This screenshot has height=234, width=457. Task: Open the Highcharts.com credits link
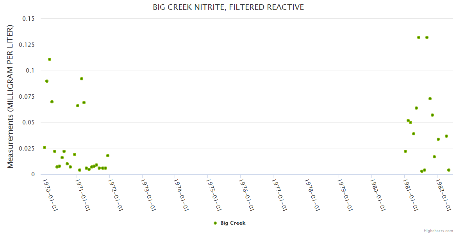coord(439,231)
